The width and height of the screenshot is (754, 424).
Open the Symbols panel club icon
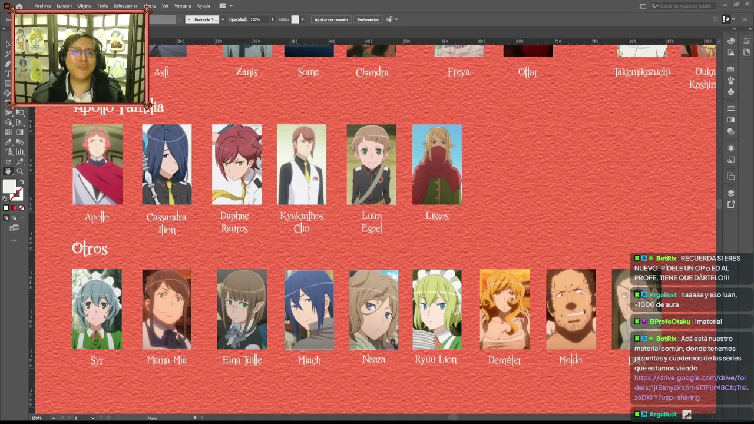tap(731, 92)
